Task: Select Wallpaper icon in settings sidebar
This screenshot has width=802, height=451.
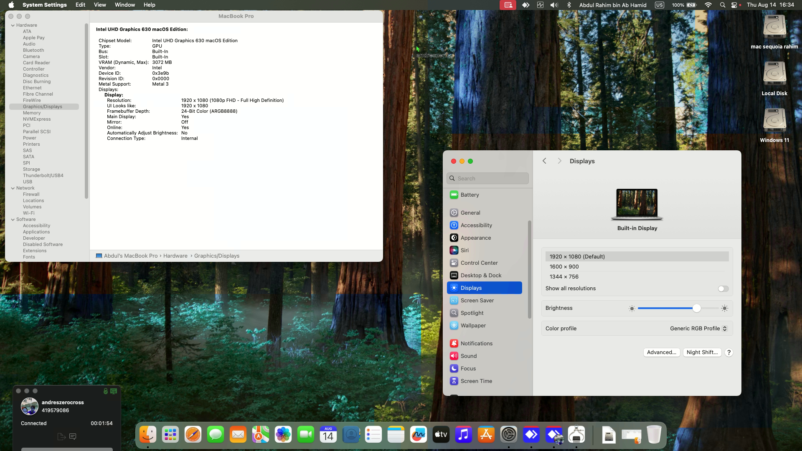Action: (x=454, y=326)
